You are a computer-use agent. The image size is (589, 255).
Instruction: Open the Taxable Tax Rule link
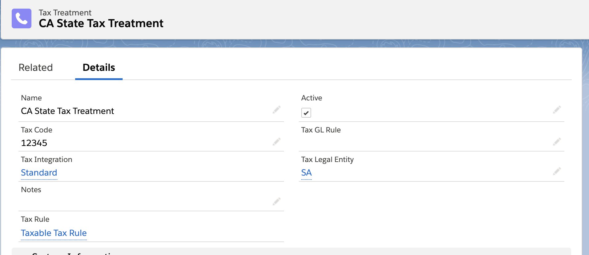pos(54,233)
